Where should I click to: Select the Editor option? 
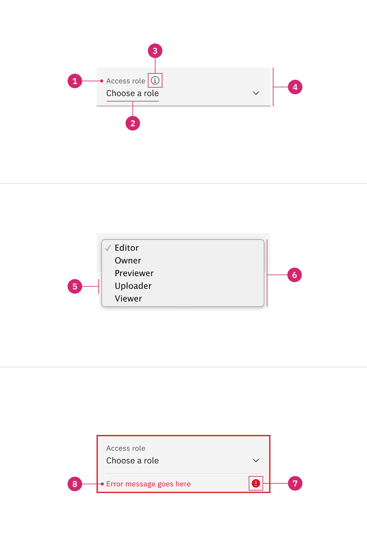point(127,248)
